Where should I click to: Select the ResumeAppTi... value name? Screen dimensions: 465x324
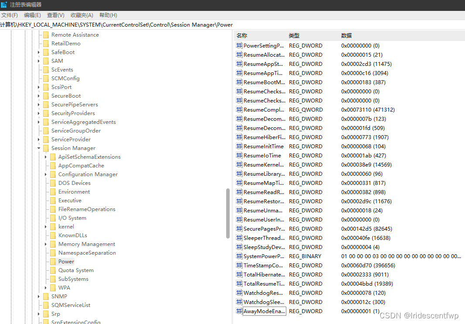point(263,73)
